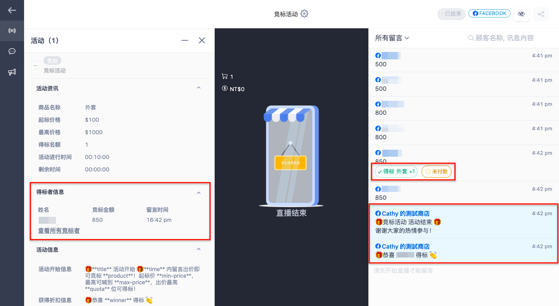Click the 起标价格 $100 value
The width and height of the screenshot is (559, 306).
[x=92, y=120]
